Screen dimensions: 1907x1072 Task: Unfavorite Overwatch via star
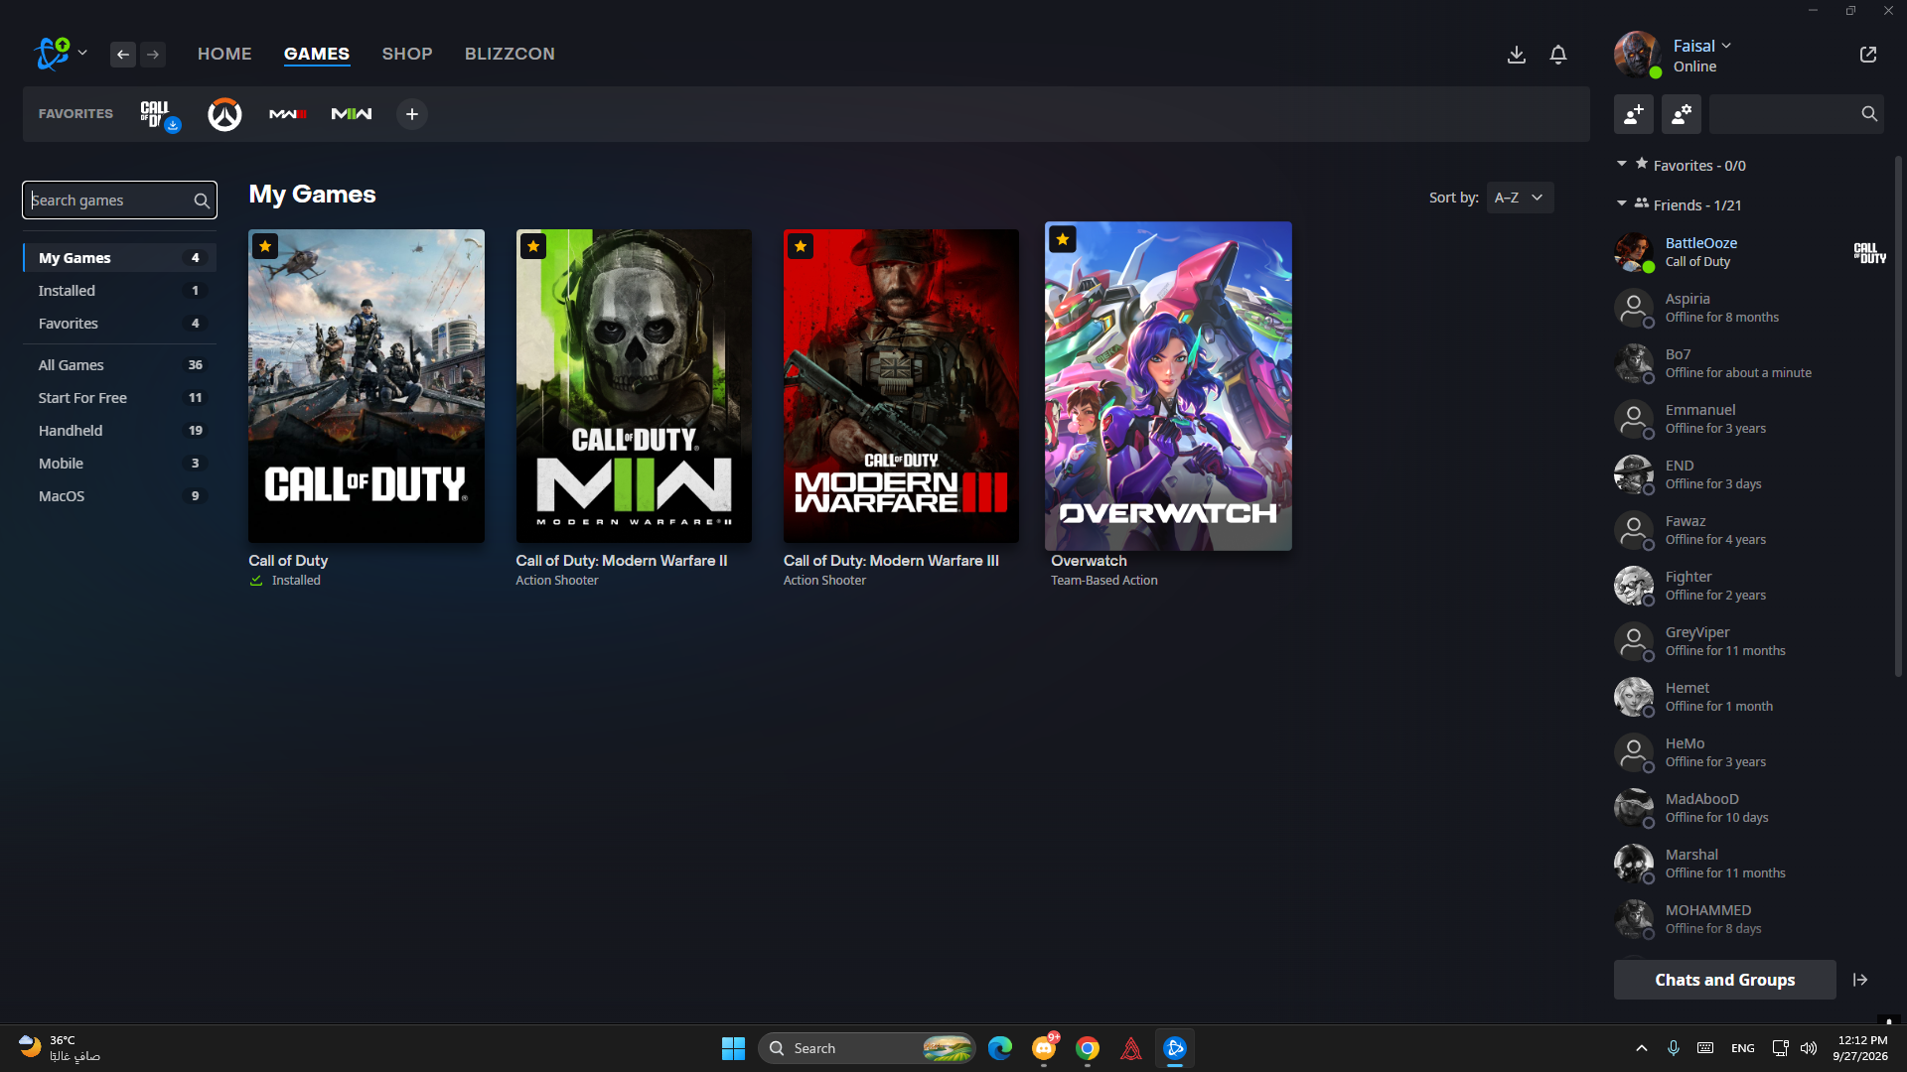[1063, 239]
